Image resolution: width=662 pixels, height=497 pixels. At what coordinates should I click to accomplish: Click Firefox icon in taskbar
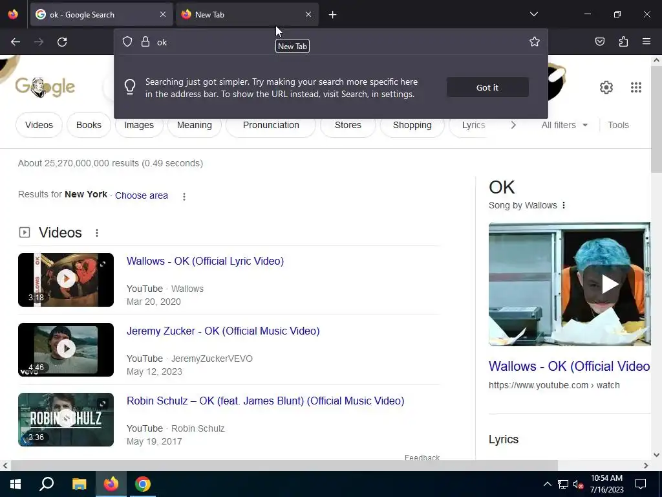coord(111,484)
